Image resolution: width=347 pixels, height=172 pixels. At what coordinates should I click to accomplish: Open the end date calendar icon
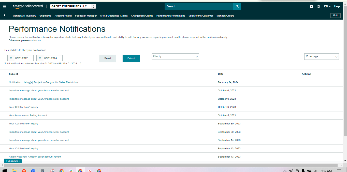click(x=40, y=58)
